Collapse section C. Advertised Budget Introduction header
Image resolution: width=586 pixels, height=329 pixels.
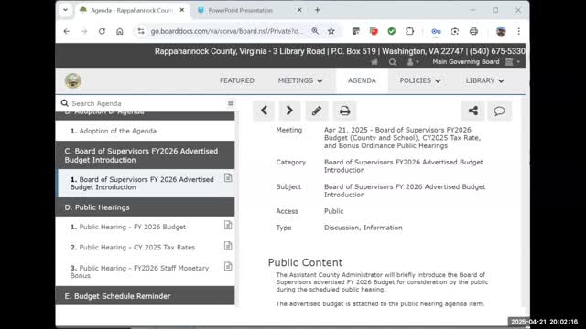click(145, 155)
